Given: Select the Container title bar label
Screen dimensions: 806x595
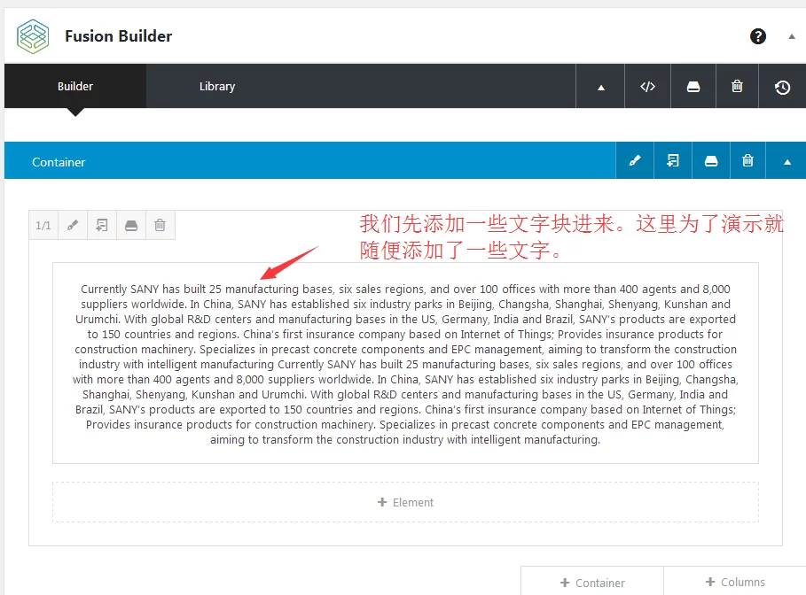Looking at the screenshot, I should (59, 162).
